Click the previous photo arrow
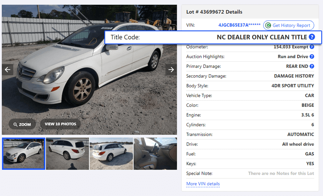 [x=7, y=70]
